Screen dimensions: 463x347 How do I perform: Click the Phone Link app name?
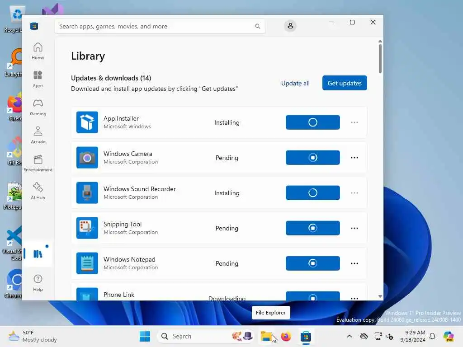[119, 295]
